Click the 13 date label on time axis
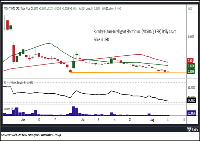The height and width of the screenshot is (141, 200). (x=184, y=120)
